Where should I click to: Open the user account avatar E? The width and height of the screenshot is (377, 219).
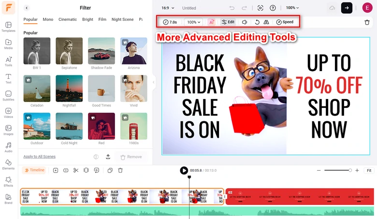point(367,8)
